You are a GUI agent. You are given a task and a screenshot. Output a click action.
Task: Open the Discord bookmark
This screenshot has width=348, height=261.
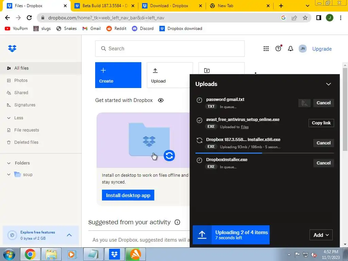(143, 29)
